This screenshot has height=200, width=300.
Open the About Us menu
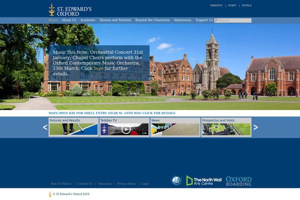pyautogui.click(x=69, y=20)
